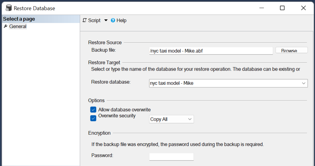Minimize the Restore Database window
Viewport: 315px width, 166px height.
pos(261,8)
